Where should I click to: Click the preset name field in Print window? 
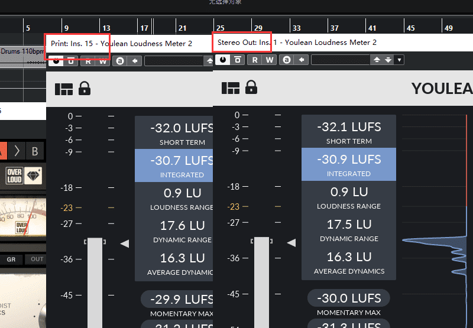click(x=174, y=61)
